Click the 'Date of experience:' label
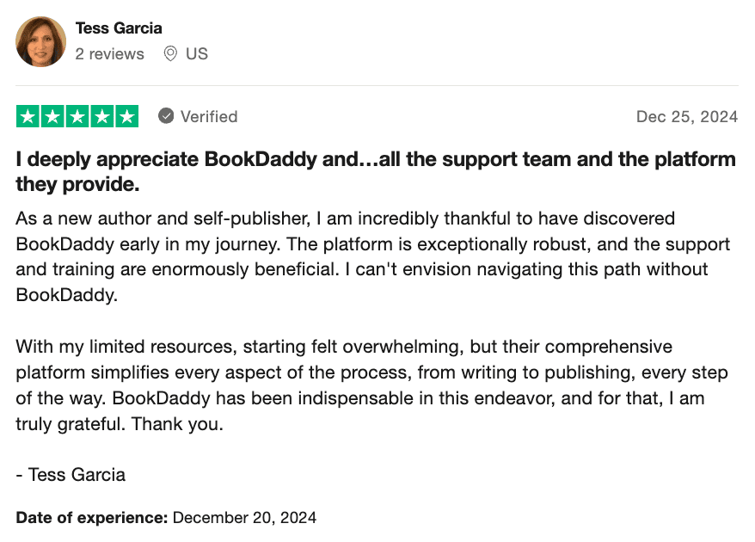This screenshot has height=542, width=755. (92, 518)
